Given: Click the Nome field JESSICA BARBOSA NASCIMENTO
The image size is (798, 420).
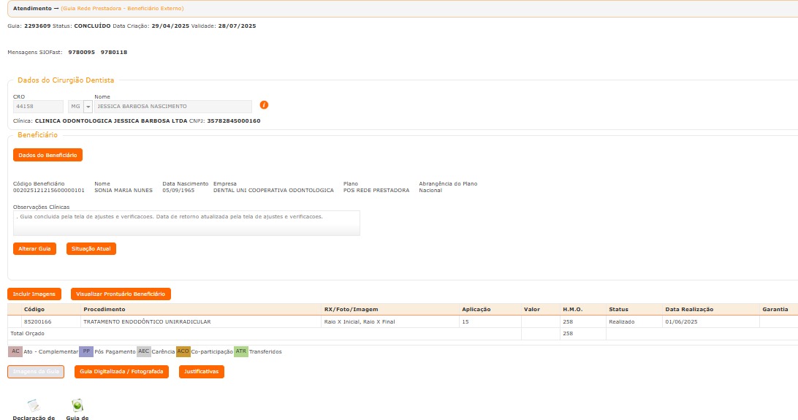Looking at the screenshot, I should [173, 106].
